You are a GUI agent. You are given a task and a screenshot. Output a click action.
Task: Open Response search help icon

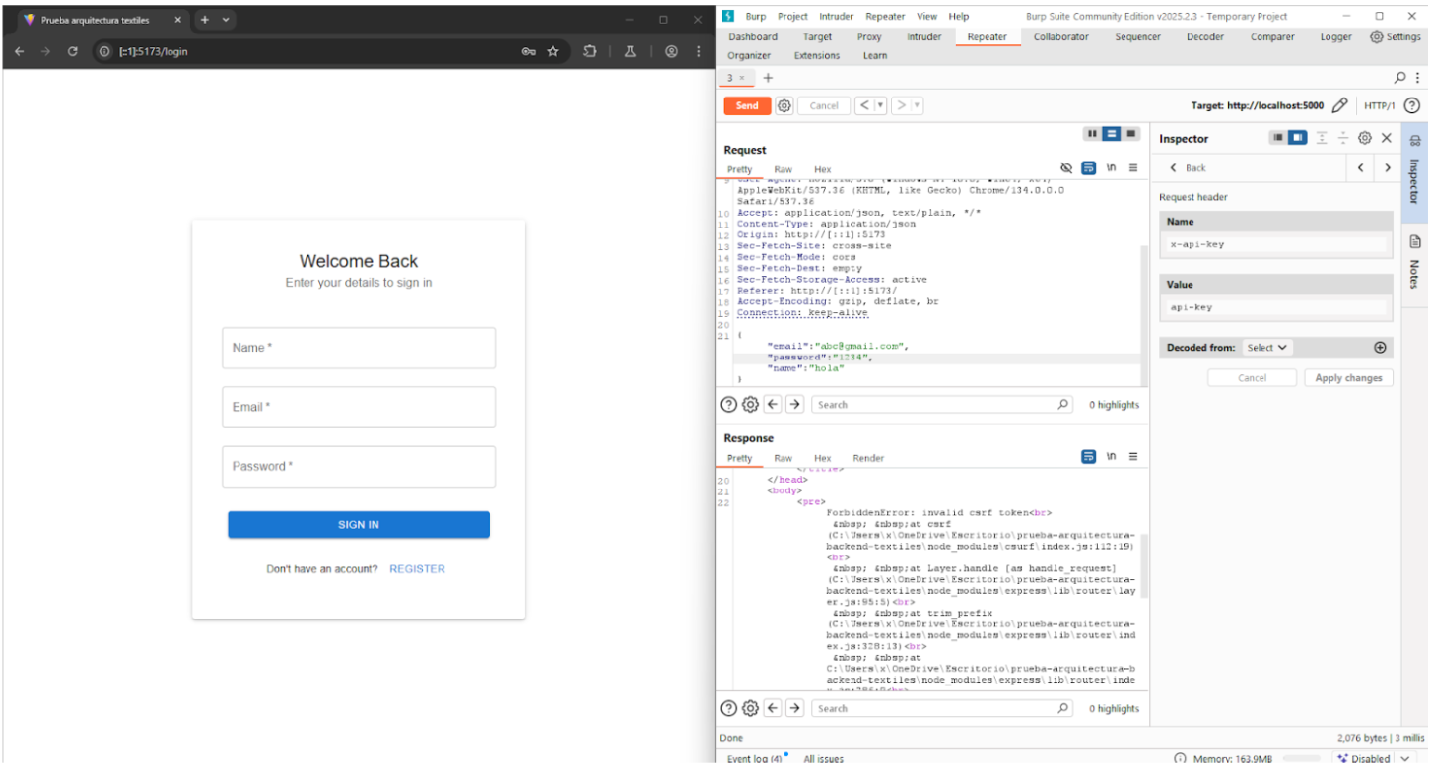(729, 708)
